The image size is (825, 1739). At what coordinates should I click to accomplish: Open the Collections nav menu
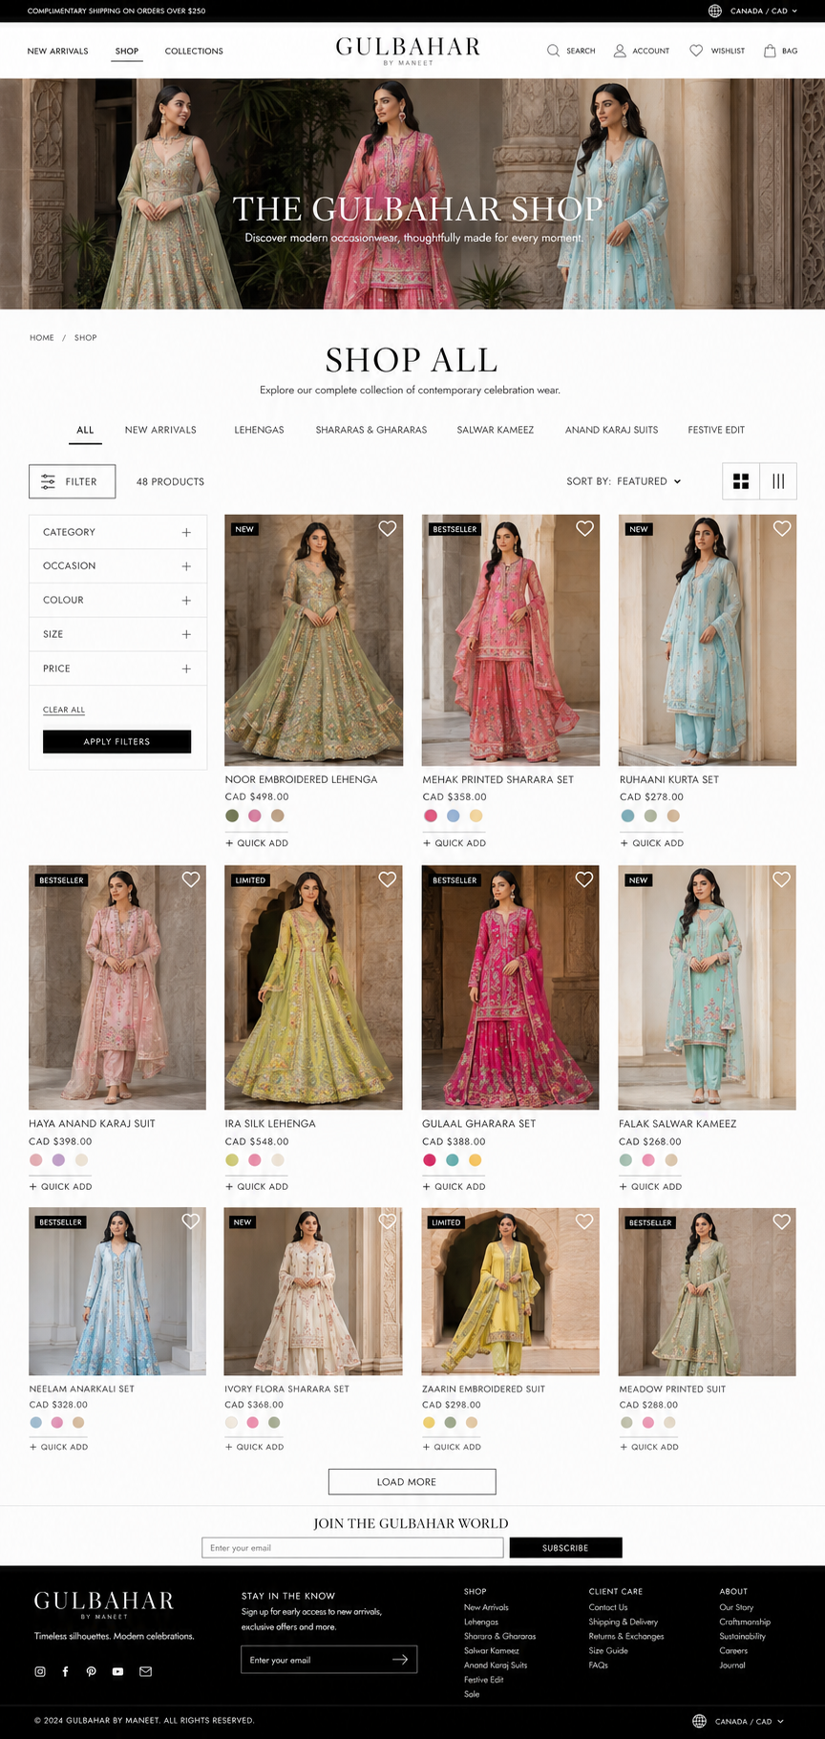coord(194,51)
